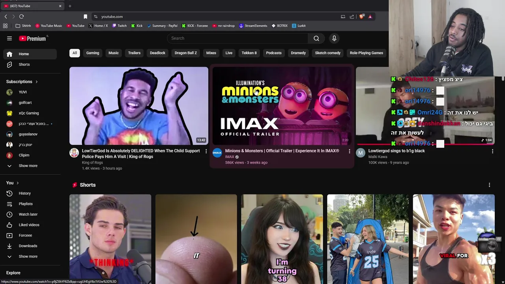Go to Home in the sidebar
505x284 pixels.
coord(30,54)
